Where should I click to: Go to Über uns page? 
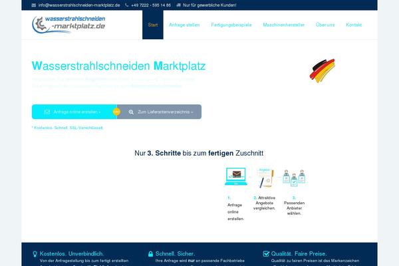[325, 25]
